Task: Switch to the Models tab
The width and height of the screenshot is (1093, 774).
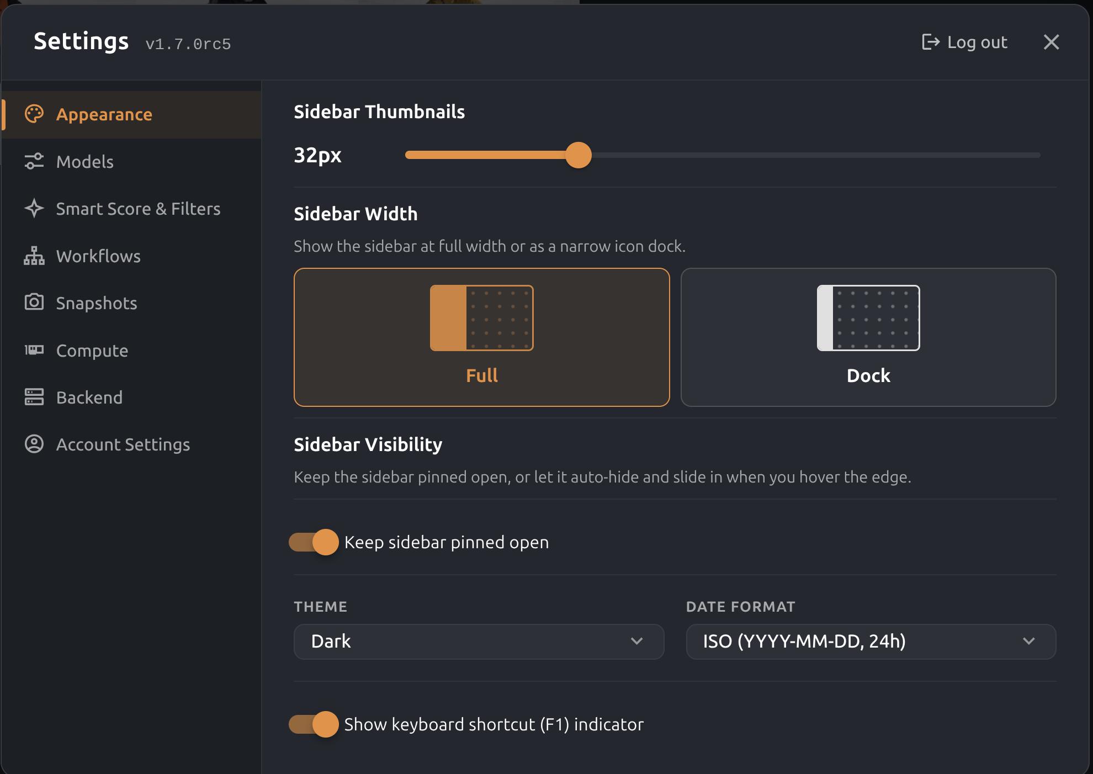Action: point(131,161)
